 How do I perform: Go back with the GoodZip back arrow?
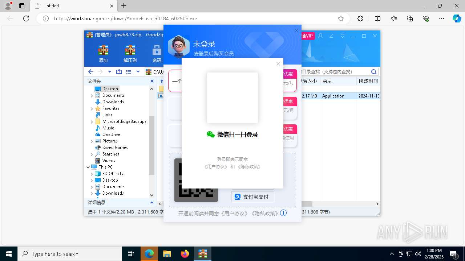[x=91, y=72]
